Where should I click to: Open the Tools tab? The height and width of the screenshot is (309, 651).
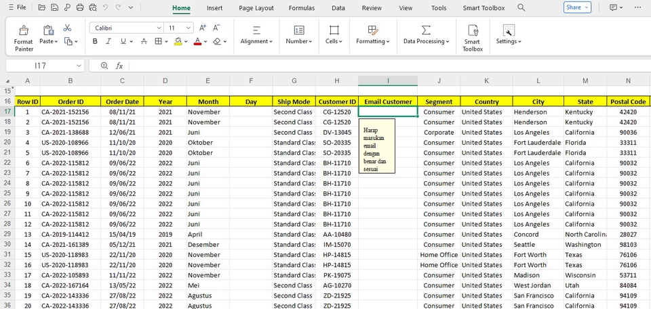click(439, 8)
